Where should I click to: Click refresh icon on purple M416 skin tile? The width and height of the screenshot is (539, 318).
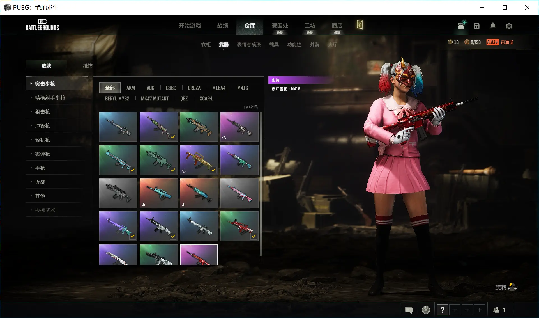pos(224,138)
